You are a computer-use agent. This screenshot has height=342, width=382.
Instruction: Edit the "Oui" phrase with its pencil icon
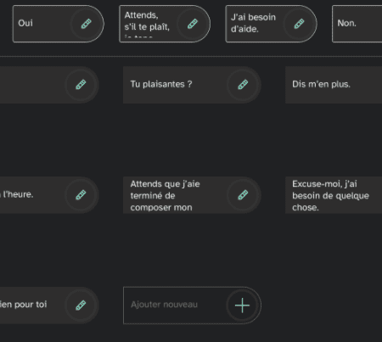coord(87,24)
